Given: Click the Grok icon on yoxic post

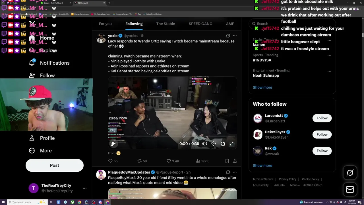Looking at the screenshot, I should [228, 36].
